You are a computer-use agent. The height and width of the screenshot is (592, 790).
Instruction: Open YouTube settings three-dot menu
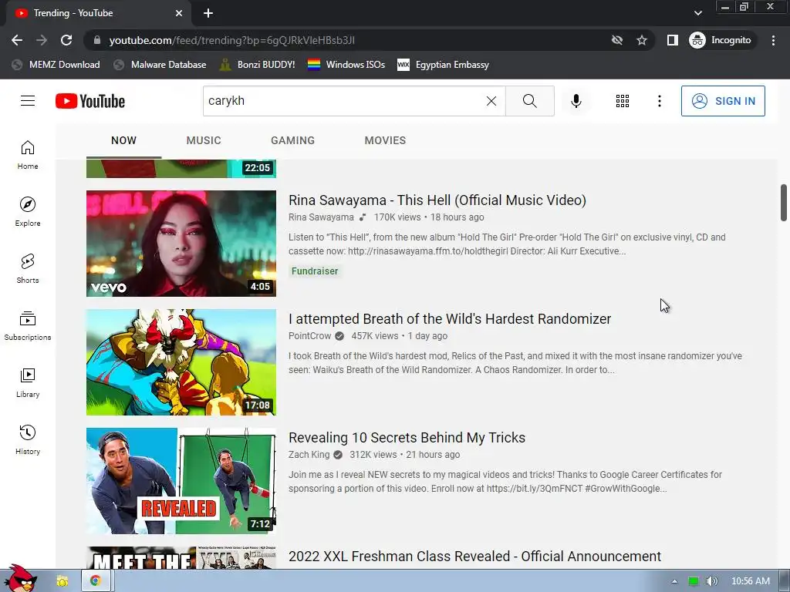659,101
